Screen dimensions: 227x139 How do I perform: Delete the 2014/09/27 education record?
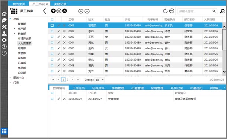click(64, 99)
